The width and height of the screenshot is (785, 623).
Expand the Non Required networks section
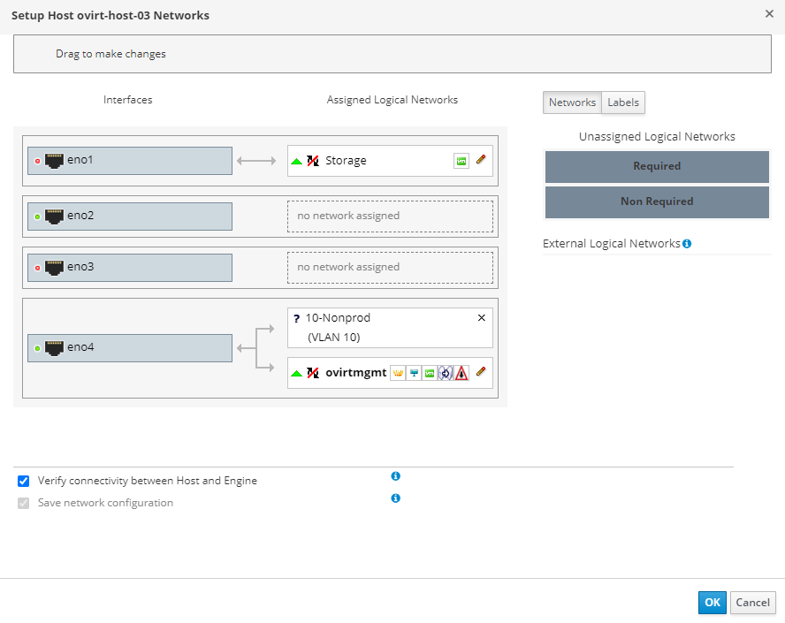coord(657,201)
